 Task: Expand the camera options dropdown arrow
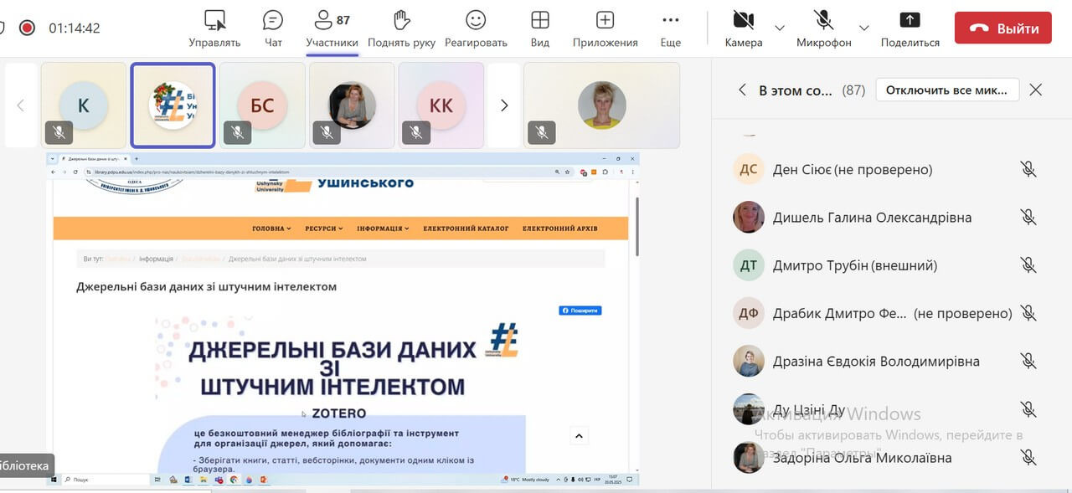click(x=780, y=28)
